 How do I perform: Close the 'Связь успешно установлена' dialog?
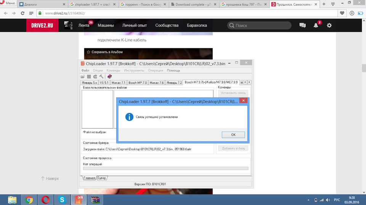(x=244, y=100)
